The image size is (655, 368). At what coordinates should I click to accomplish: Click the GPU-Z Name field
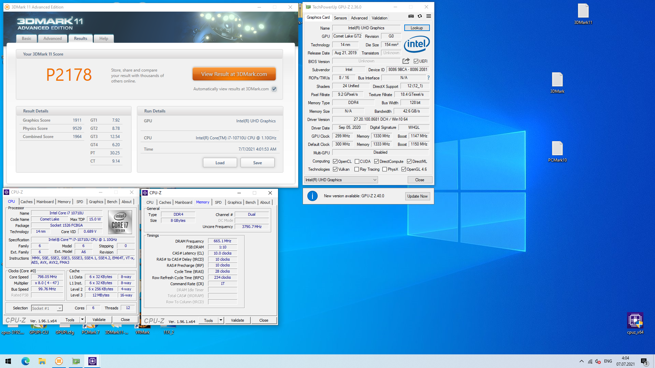366,28
